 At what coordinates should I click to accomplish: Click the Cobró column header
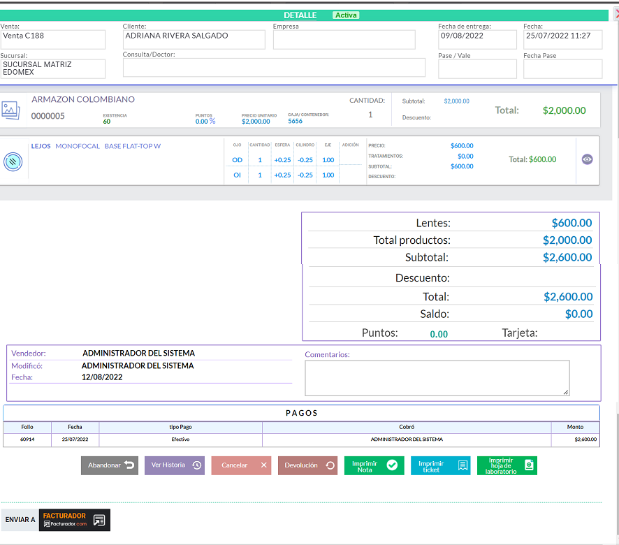pos(407,427)
